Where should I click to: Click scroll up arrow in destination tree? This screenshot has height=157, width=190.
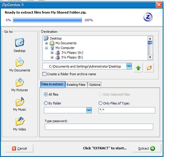[150, 39]
